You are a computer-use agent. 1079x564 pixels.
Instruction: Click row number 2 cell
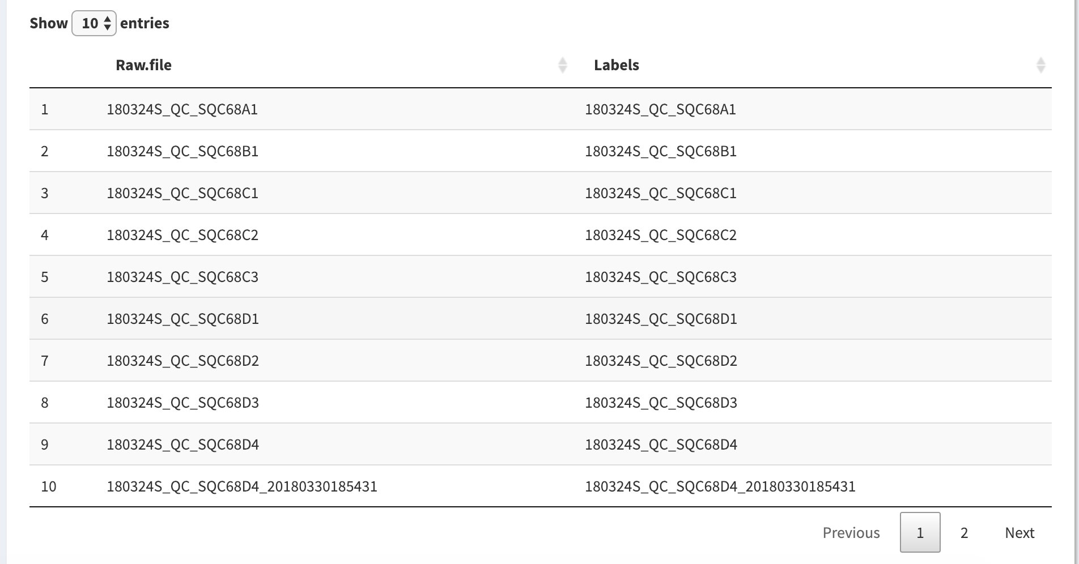point(45,151)
